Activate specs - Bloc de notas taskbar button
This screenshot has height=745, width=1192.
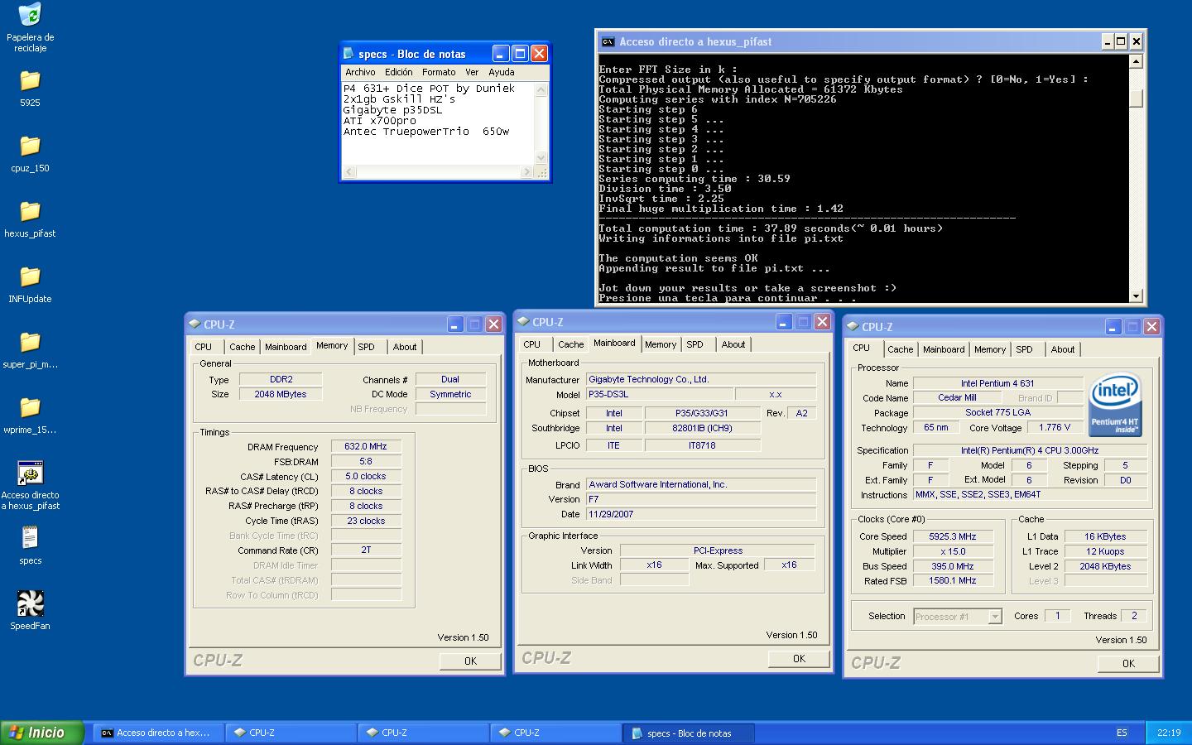(x=688, y=733)
